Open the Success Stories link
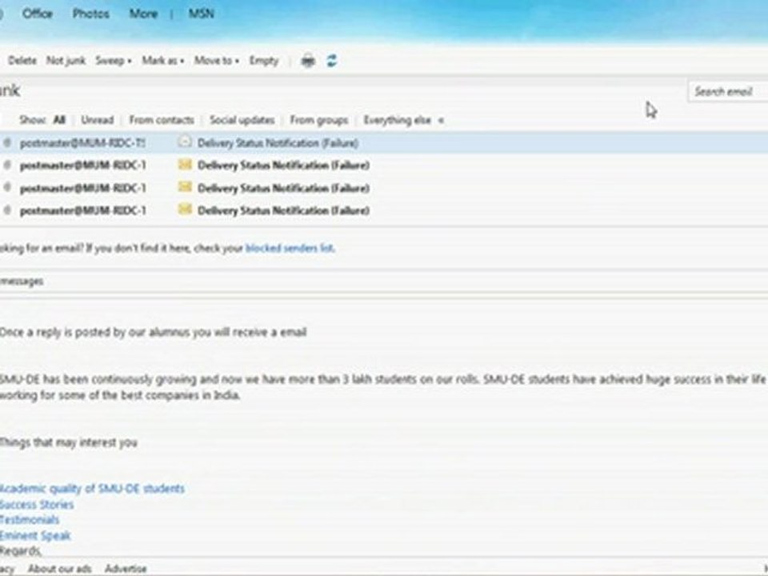The height and width of the screenshot is (576, 768). click(x=36, y=505)
